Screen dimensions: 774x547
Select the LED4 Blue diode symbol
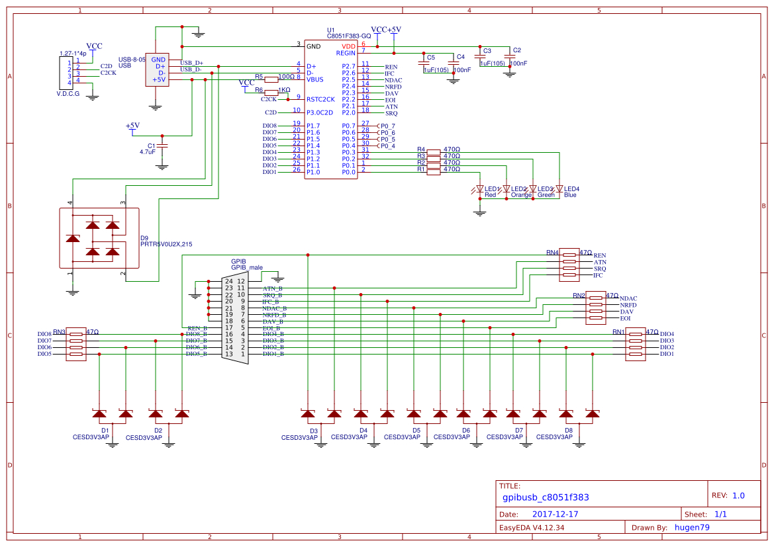click(x=559, y=189)
